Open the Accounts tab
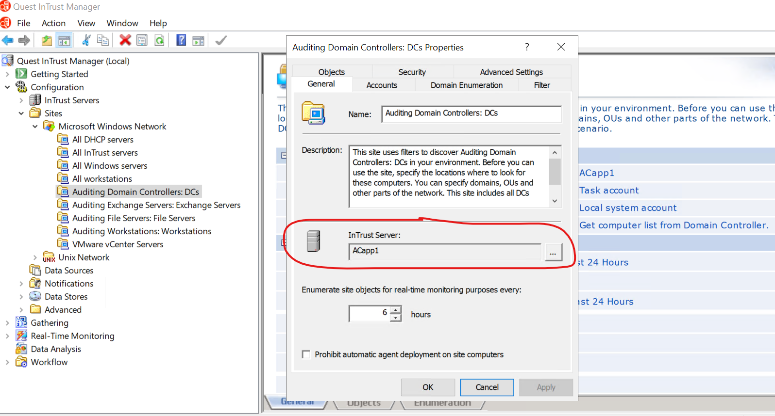 382,85
